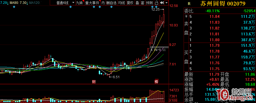Click the 窗 window button
256x103 pixels.
click(x=142, y=3)
